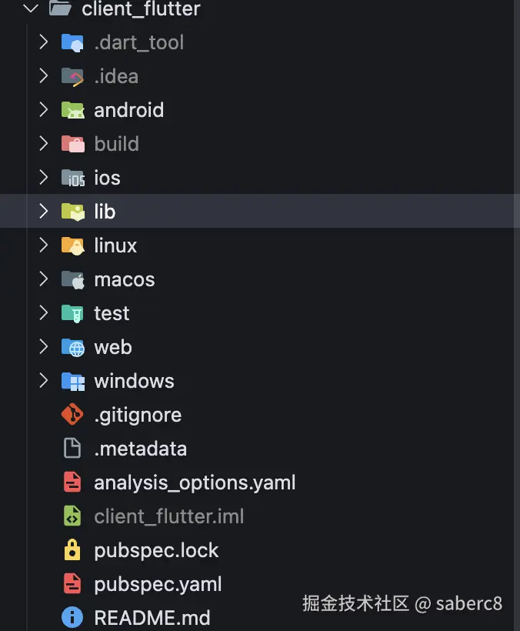Viewport: 520px width, 631px height.
Task: Click the red yaml icon of analysis_options.yaml
Action: click(72, 482)
